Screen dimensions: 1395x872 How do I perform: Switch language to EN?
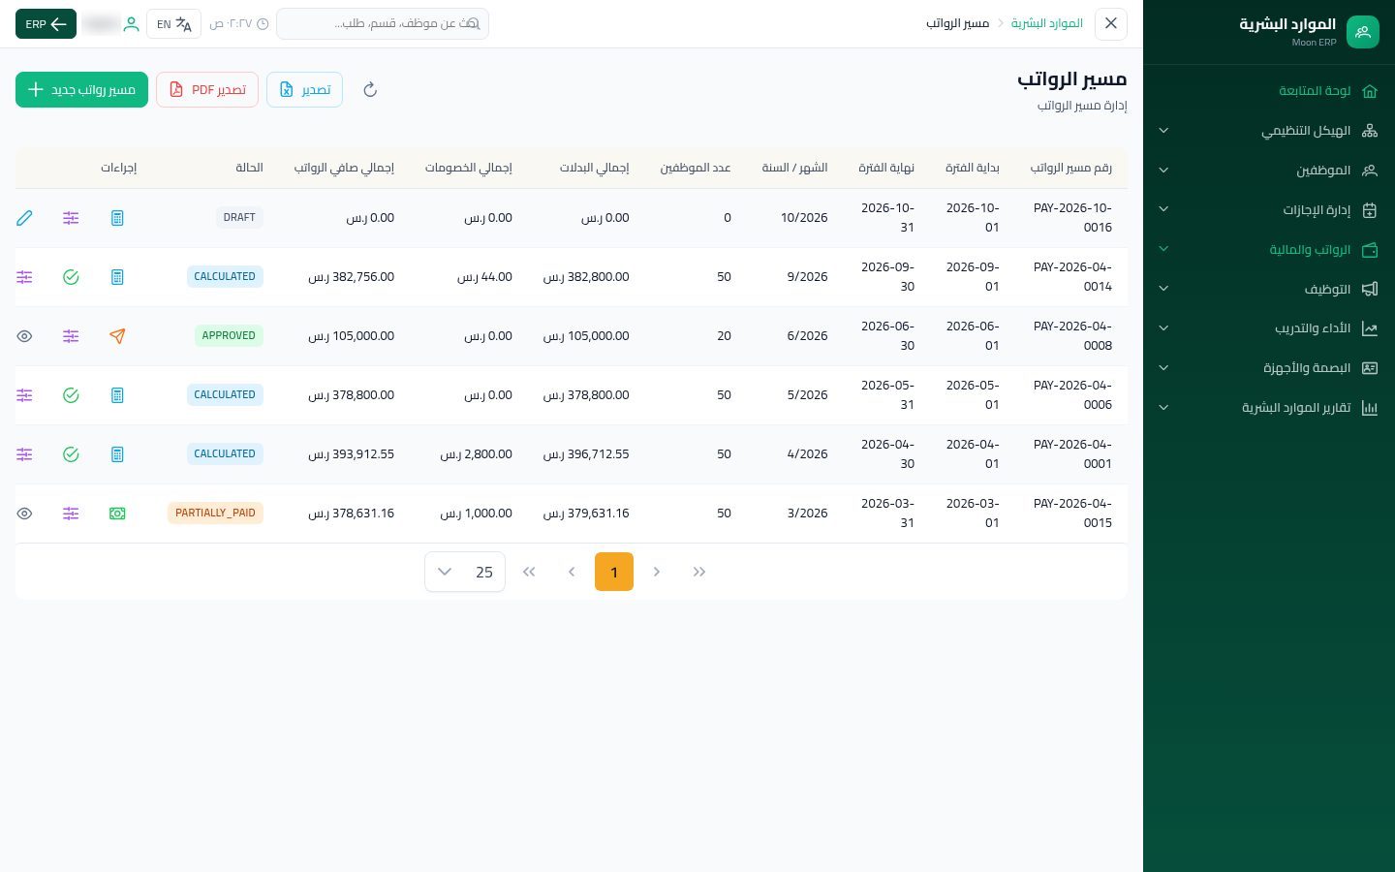(174, 24)
